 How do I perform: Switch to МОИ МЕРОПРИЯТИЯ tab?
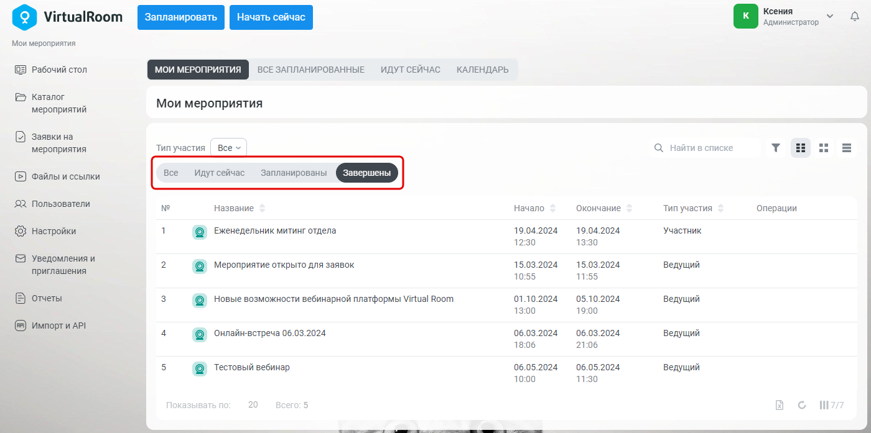tap(198, 70)
